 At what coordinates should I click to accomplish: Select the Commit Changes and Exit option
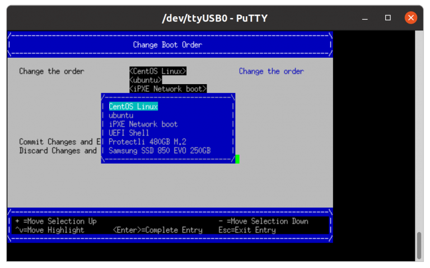click(60, 142)
